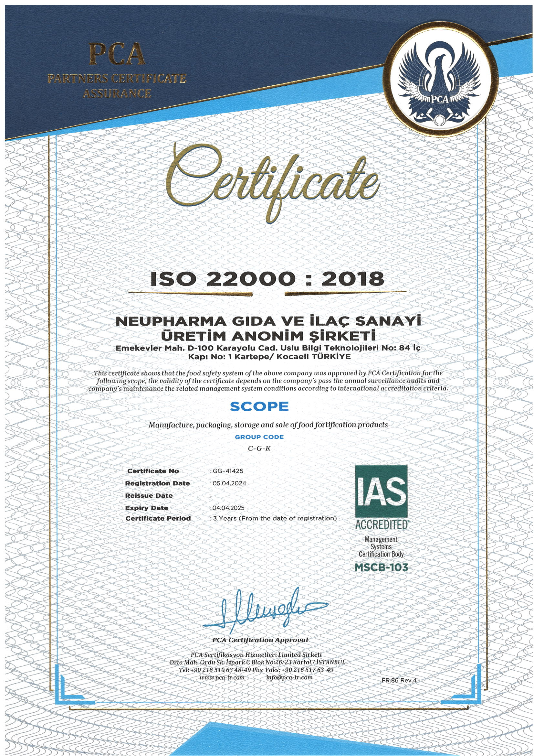Click address line starting 'Emekevler Mah. D-100'
The height and width of the screenshot is (756, 534).
(268, 348)
